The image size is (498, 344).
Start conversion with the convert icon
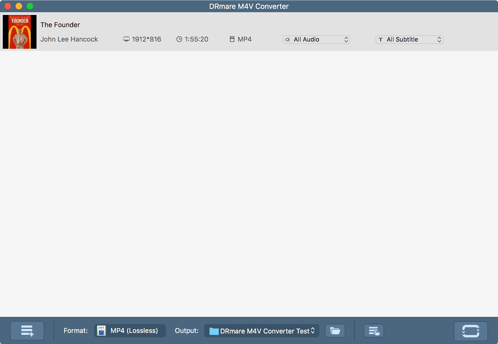click(x=471, y=331)
